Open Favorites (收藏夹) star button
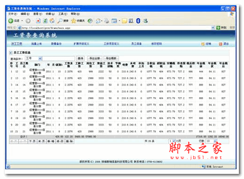The height and width of the screenshot is (179, 244). pyautogui.click(x=78, y=21)
